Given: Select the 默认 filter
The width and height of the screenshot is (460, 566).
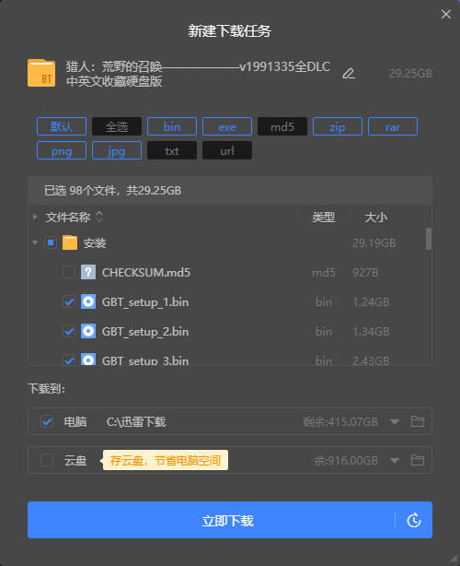Looking at the screenshot, I should (x=62, y=126).
